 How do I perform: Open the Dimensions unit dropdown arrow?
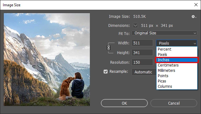pyautogui.click(x=135, y=26)
